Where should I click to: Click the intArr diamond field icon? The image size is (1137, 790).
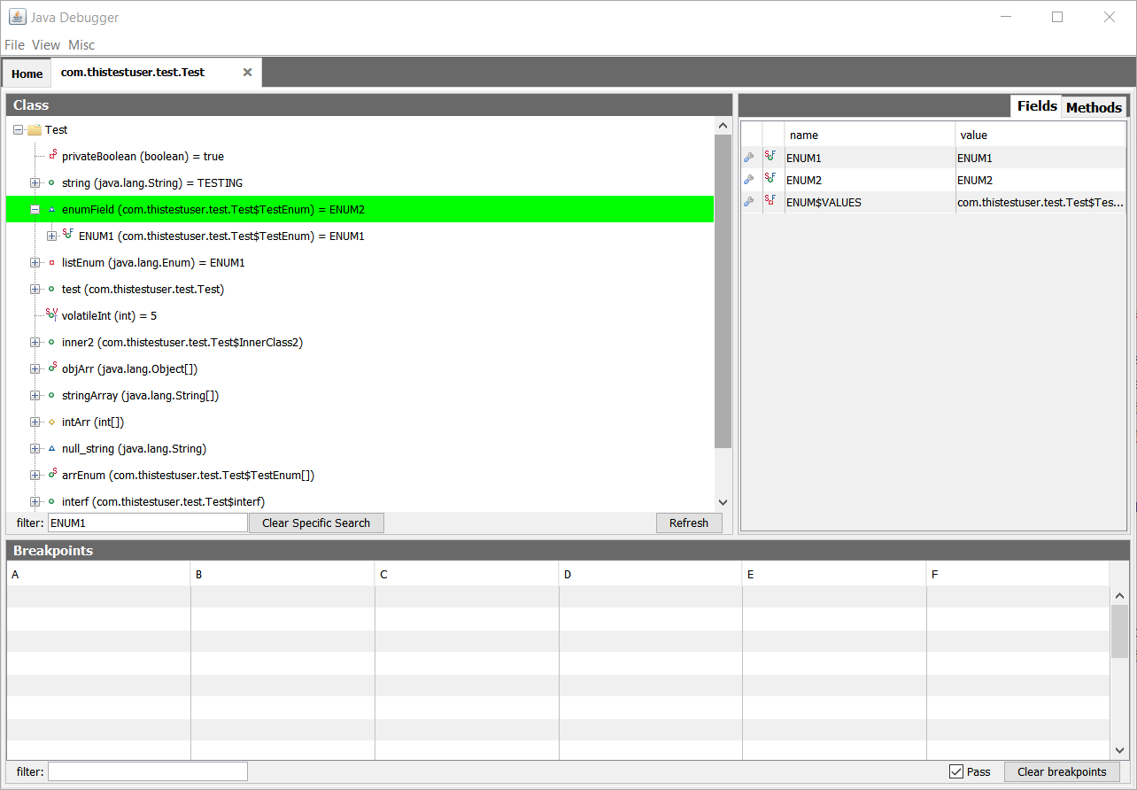[51, 422]
